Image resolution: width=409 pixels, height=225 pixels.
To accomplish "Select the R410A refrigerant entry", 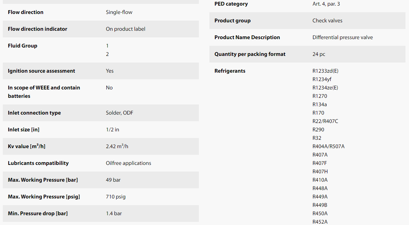I will coord(320,180).
